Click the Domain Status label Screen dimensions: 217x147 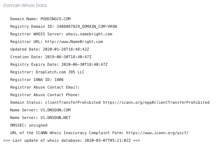(x=26, y=103)
